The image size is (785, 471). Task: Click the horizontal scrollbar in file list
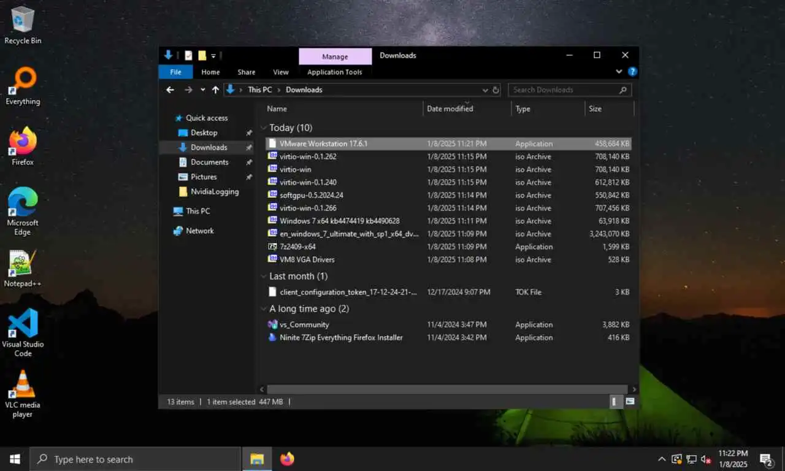point(447,389)
